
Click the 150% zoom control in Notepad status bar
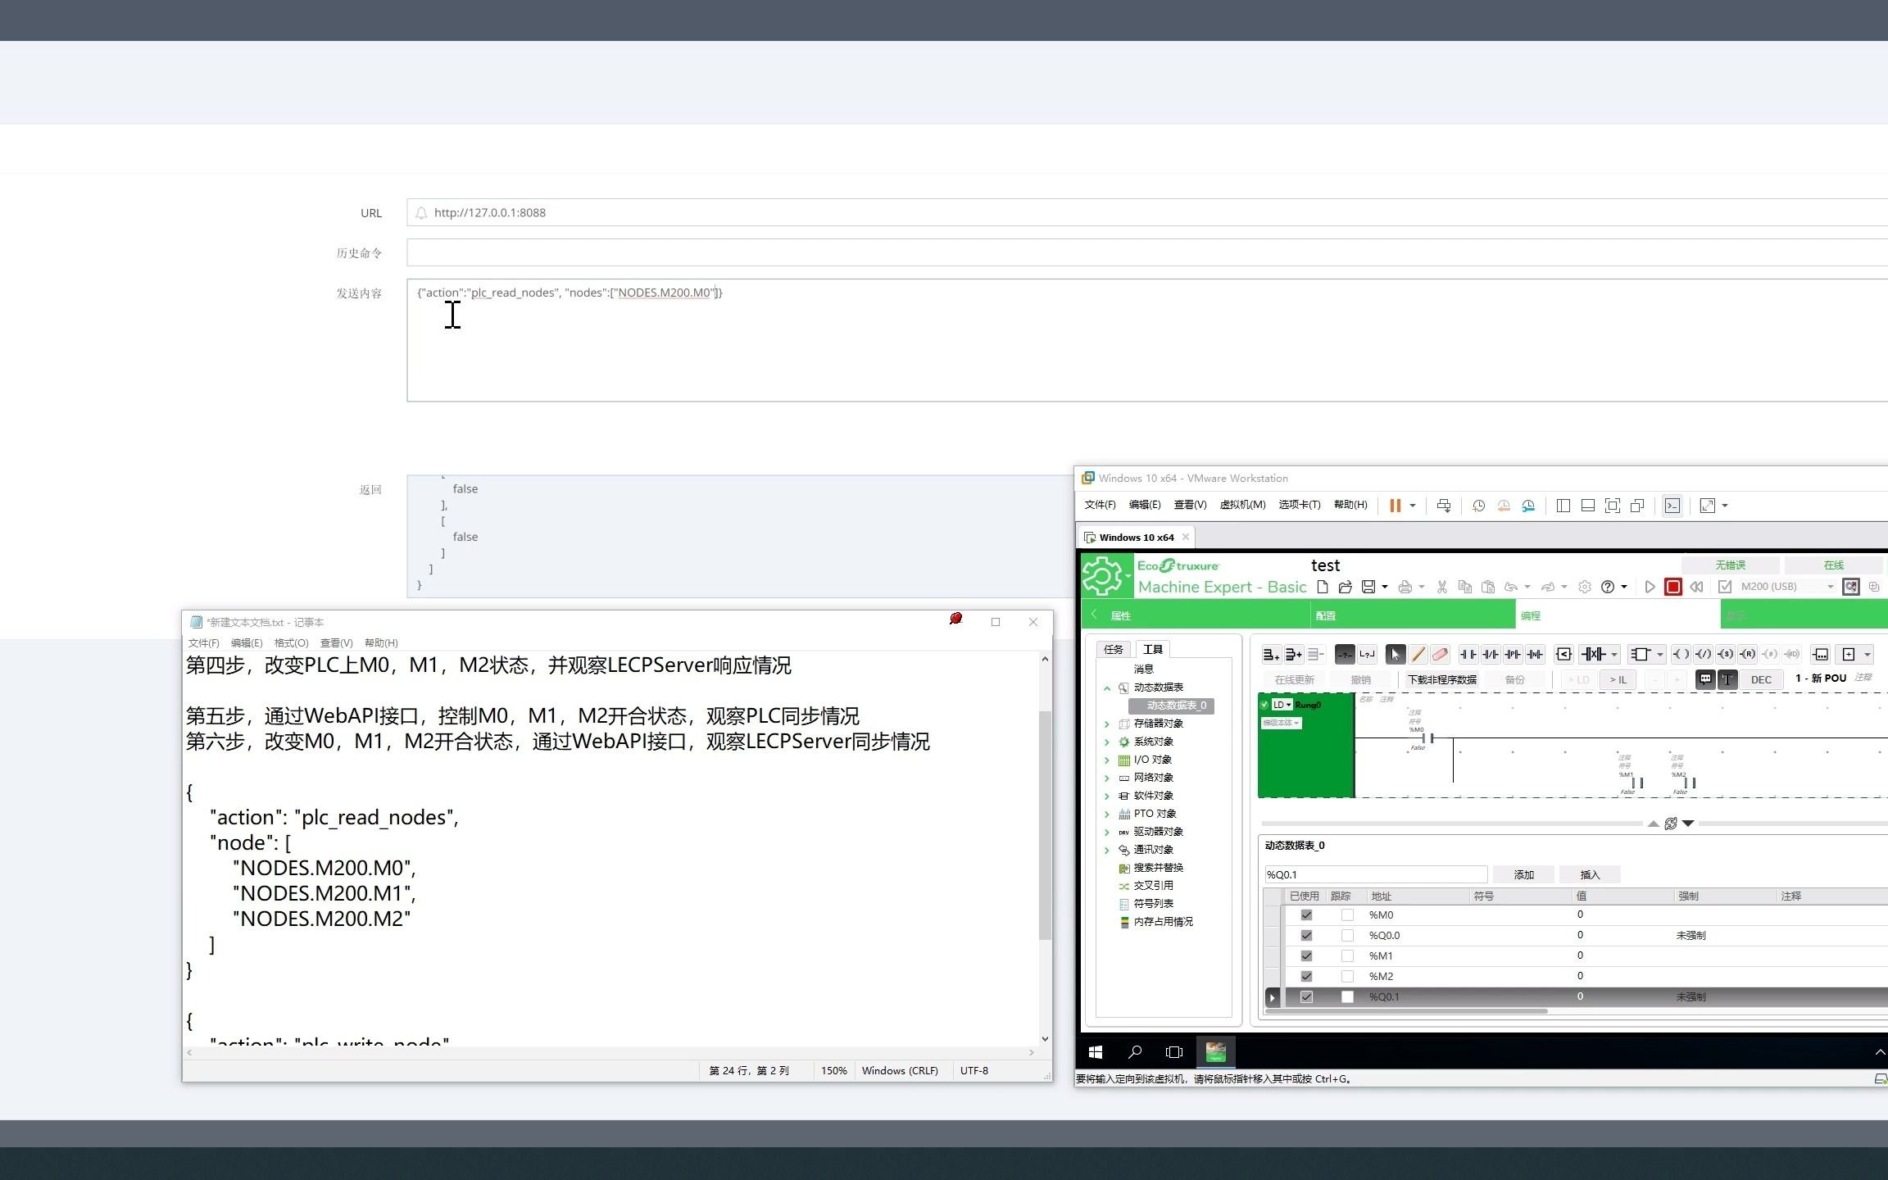point(833,1070)
